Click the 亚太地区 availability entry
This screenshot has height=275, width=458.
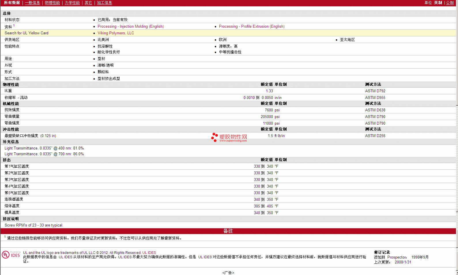347,40
